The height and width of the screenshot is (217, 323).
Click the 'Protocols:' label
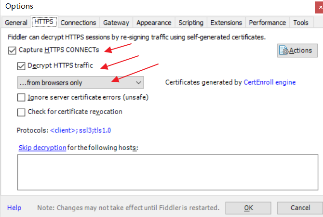point(33,130)
